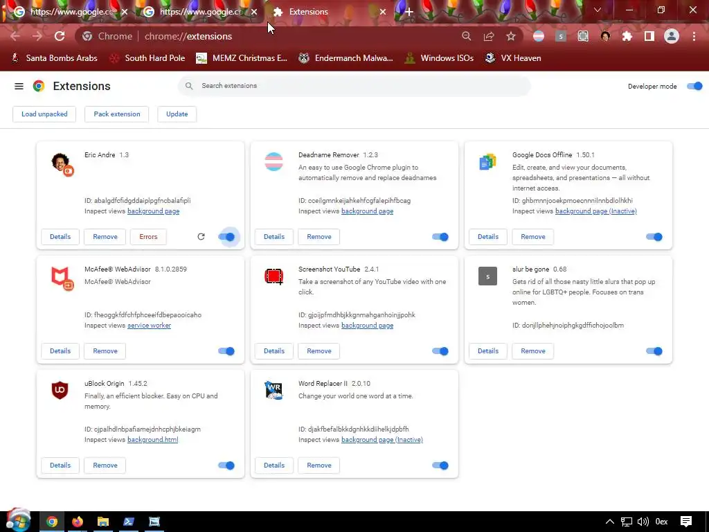Click the browser forward arrow
This screenshot has width=709, height=532.
pyautogui.click(x=37, y=36)
